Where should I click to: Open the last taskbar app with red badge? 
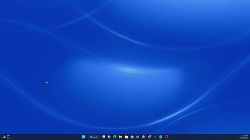tap(166, 137)
